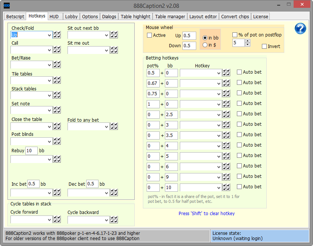Open the Call hotkey dropdown
The image size is (313, 246).
tap(50, 50)
